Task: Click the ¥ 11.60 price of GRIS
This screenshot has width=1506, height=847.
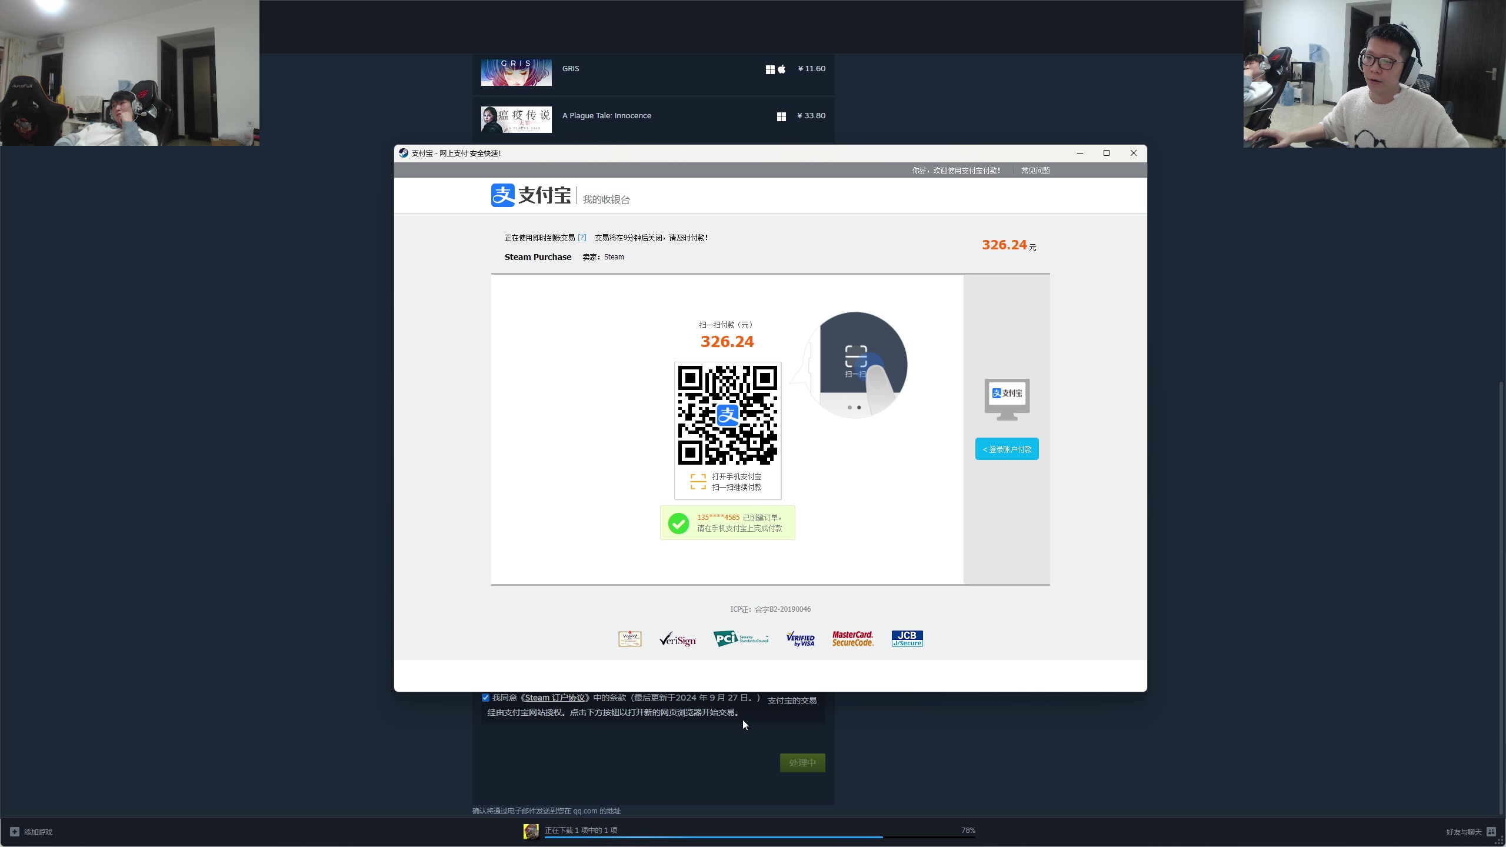Action: click(x=812, y=69)
